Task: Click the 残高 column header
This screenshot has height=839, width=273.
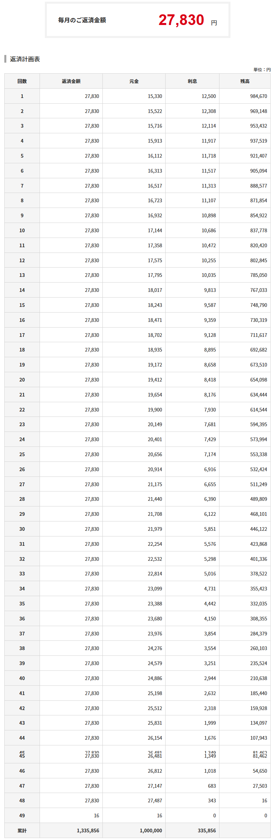Action: [x=245, y=81]
